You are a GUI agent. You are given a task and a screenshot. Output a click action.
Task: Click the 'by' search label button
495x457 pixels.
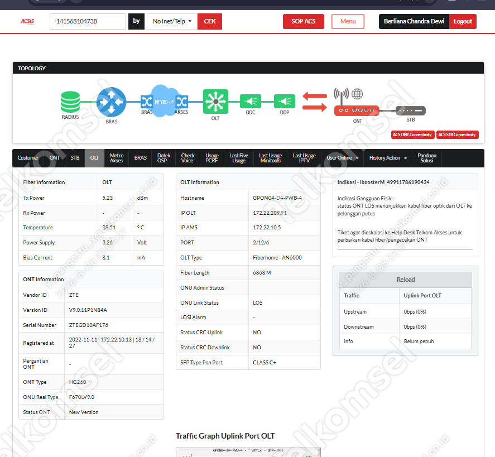pyautogui.click(x=136, y=21)
